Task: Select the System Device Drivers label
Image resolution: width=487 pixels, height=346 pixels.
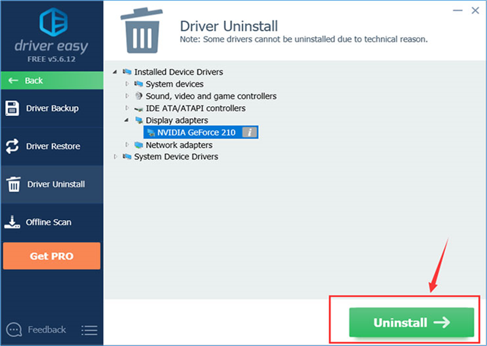Action: (x=176, y=156)
